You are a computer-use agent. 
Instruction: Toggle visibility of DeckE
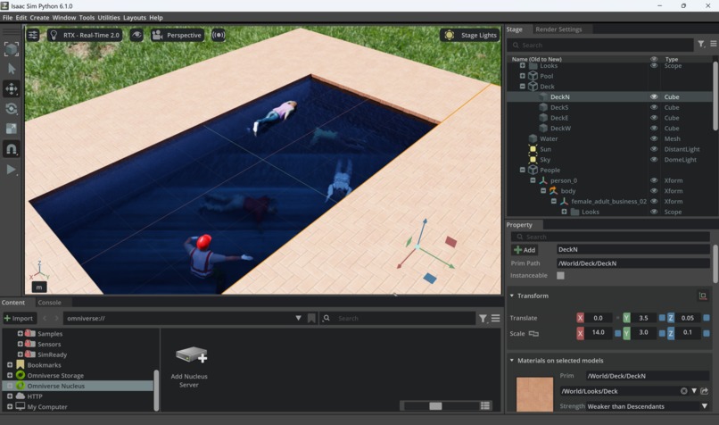pyautogui.click(x=654, y=118)
